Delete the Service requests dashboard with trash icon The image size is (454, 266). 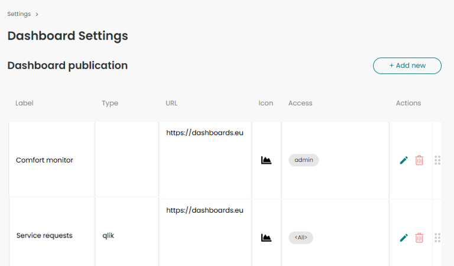pos(419,238)
